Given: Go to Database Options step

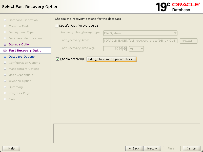Looking at the screenshot, I should (22, 57).
